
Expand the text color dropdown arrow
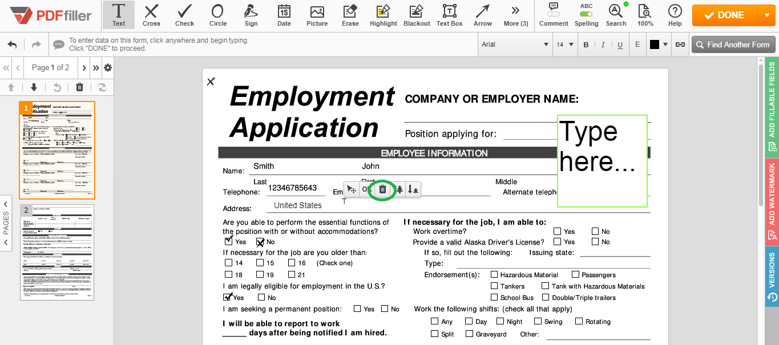click(x=665, y=44)
